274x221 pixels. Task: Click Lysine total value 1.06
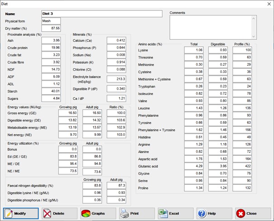click(x=194, y=50)
